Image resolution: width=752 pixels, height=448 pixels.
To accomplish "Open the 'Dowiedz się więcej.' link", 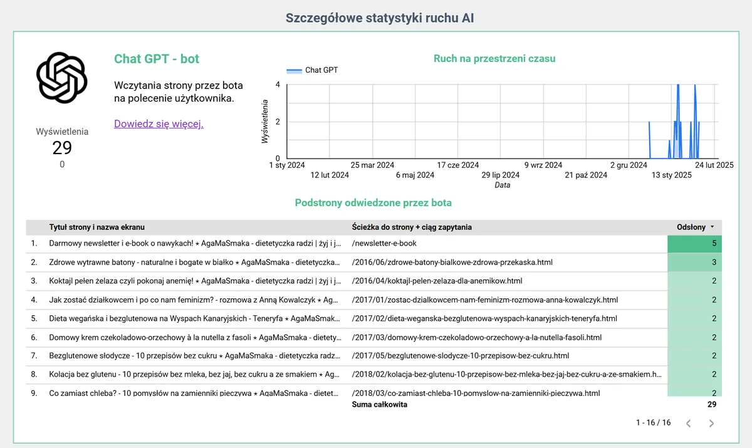I will pyautogui.click(x=159, y=124).
